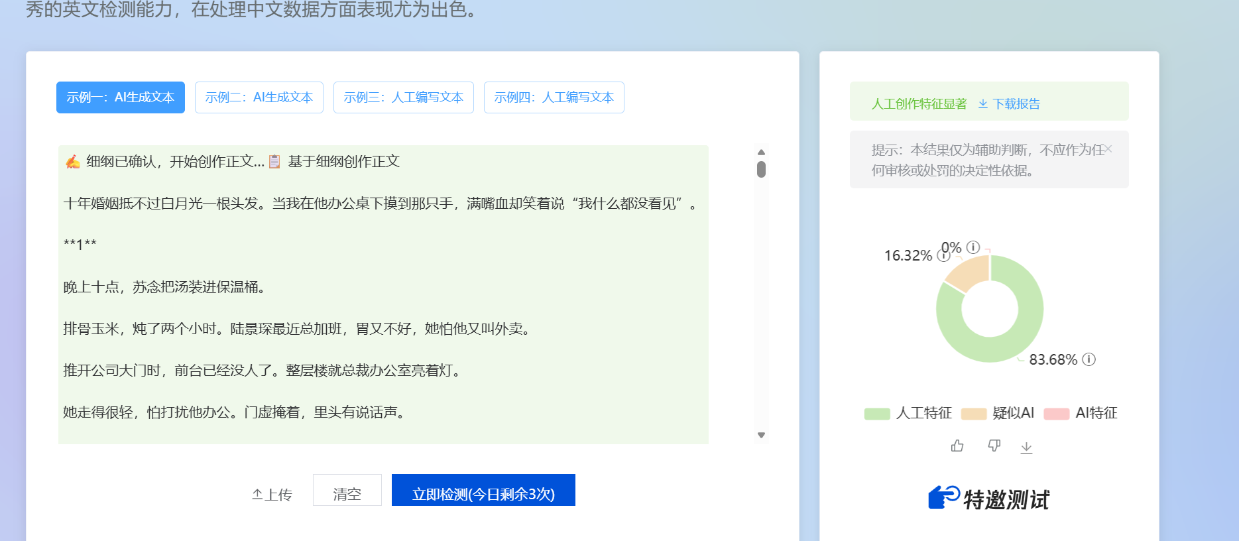Image resolution: width=1239 pixels, height=541 pixels.
Task: Click line starting '推开公司大门时'
Action: tap(264, 371)
